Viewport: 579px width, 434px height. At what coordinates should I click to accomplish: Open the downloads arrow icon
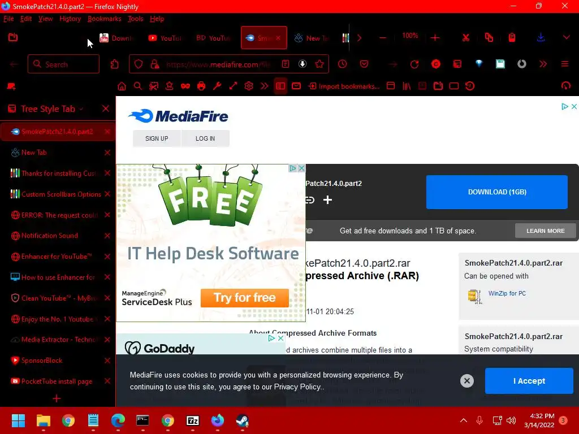point(541,37)
